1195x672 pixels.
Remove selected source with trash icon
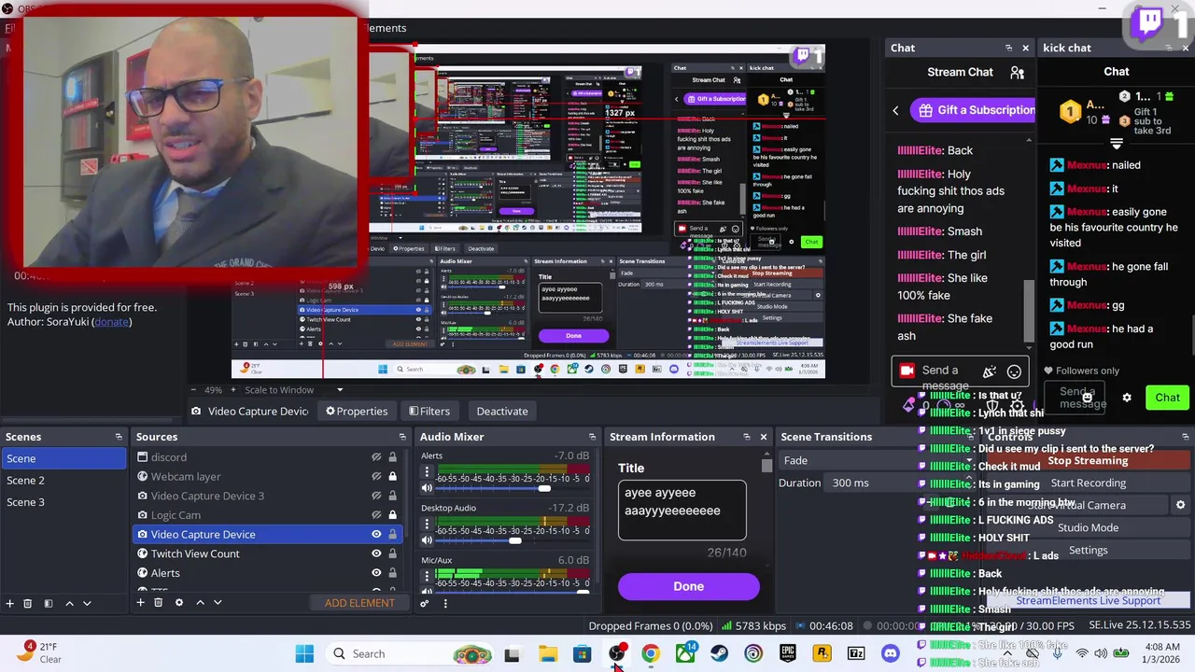(158, 603)
